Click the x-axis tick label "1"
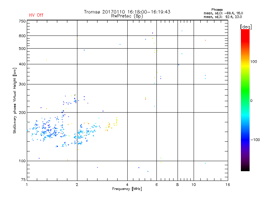This screenshot has height=201, width=268. click(x=27, y=185)
